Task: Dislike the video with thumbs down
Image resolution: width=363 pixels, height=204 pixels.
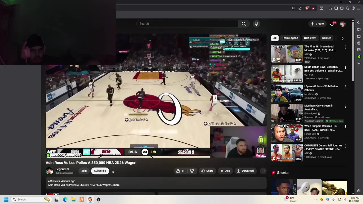Action: pyautogui.click(x=192, y=171)
